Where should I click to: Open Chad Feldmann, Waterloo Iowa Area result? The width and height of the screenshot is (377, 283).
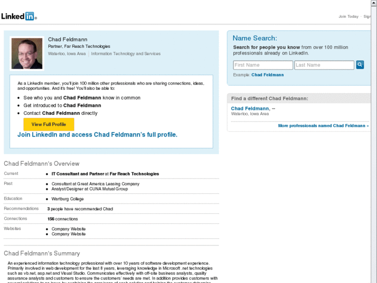coord(250,109)
